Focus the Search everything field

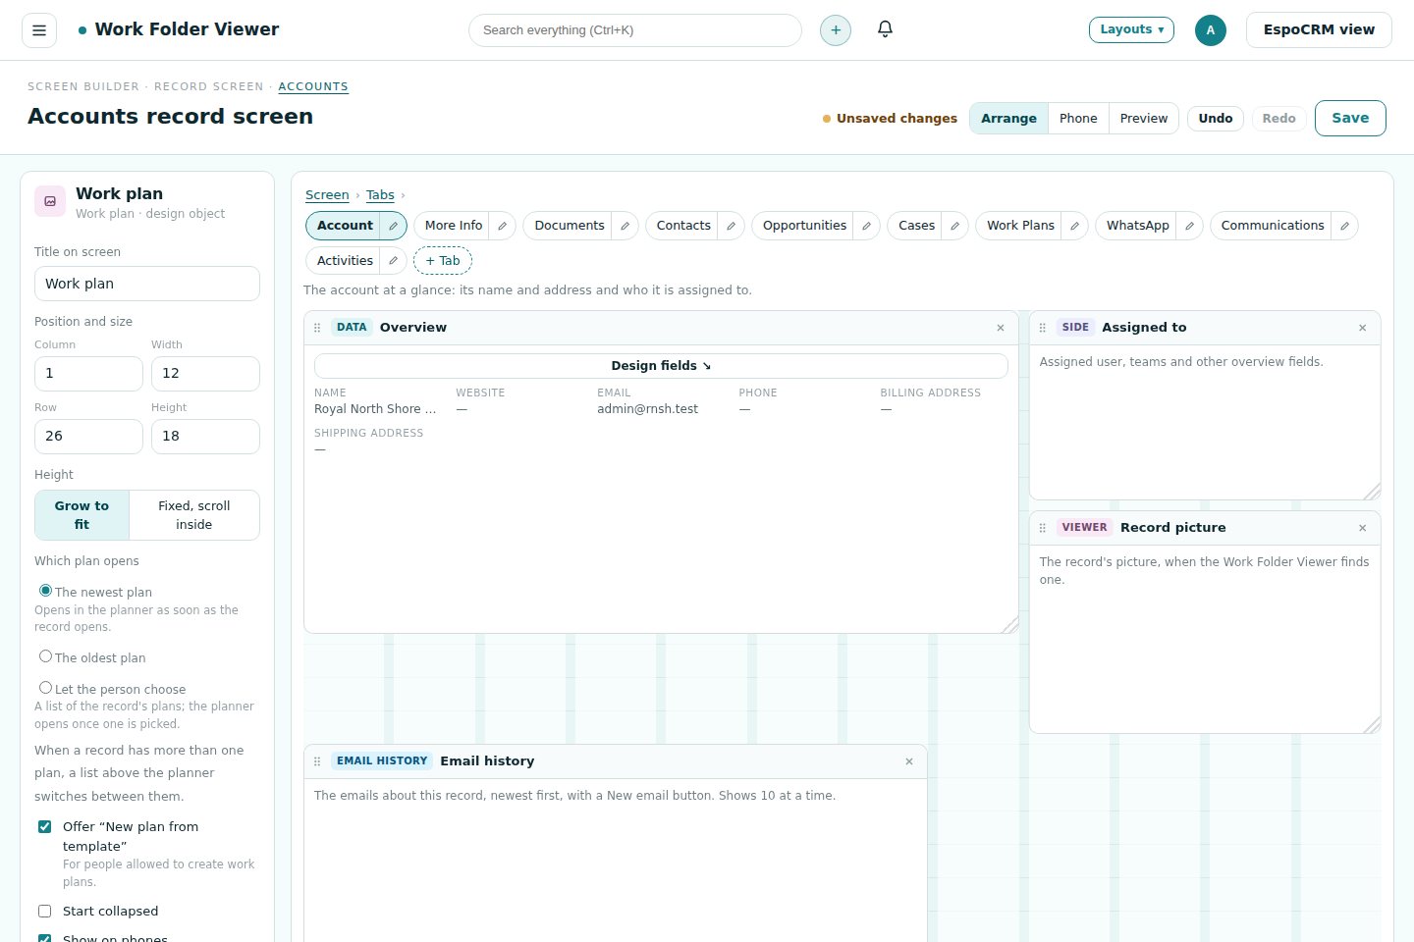635,30
